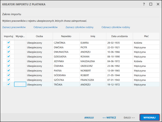Select Zaznacz członków rodziny link
This screenshot has height=122, width=162.
click(80, 27)
